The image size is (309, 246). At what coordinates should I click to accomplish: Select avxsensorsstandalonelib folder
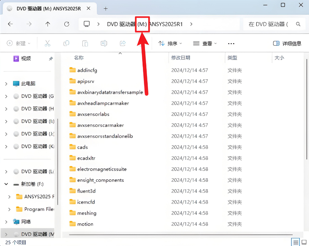click(101, 136)
